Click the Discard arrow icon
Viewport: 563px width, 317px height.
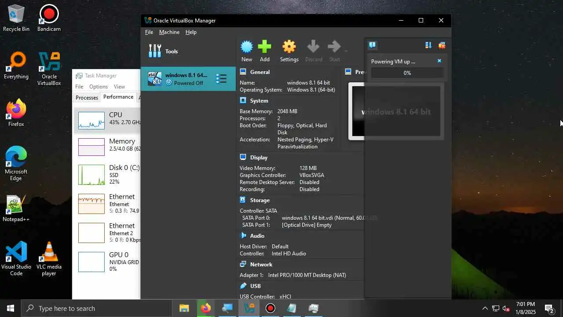[314, 47]
